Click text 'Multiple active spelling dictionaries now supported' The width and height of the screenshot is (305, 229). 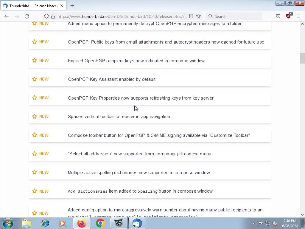point(118,173)
